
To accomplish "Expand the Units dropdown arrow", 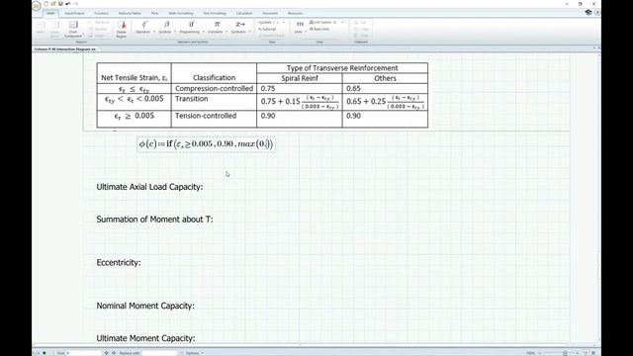I will (x=306, y=32).
